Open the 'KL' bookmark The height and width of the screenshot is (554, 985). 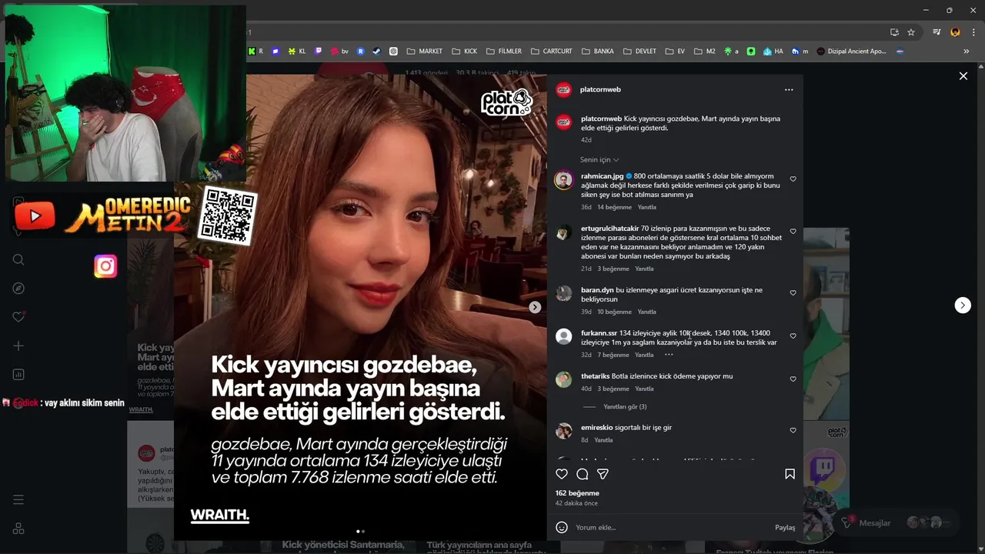(297, 52)
